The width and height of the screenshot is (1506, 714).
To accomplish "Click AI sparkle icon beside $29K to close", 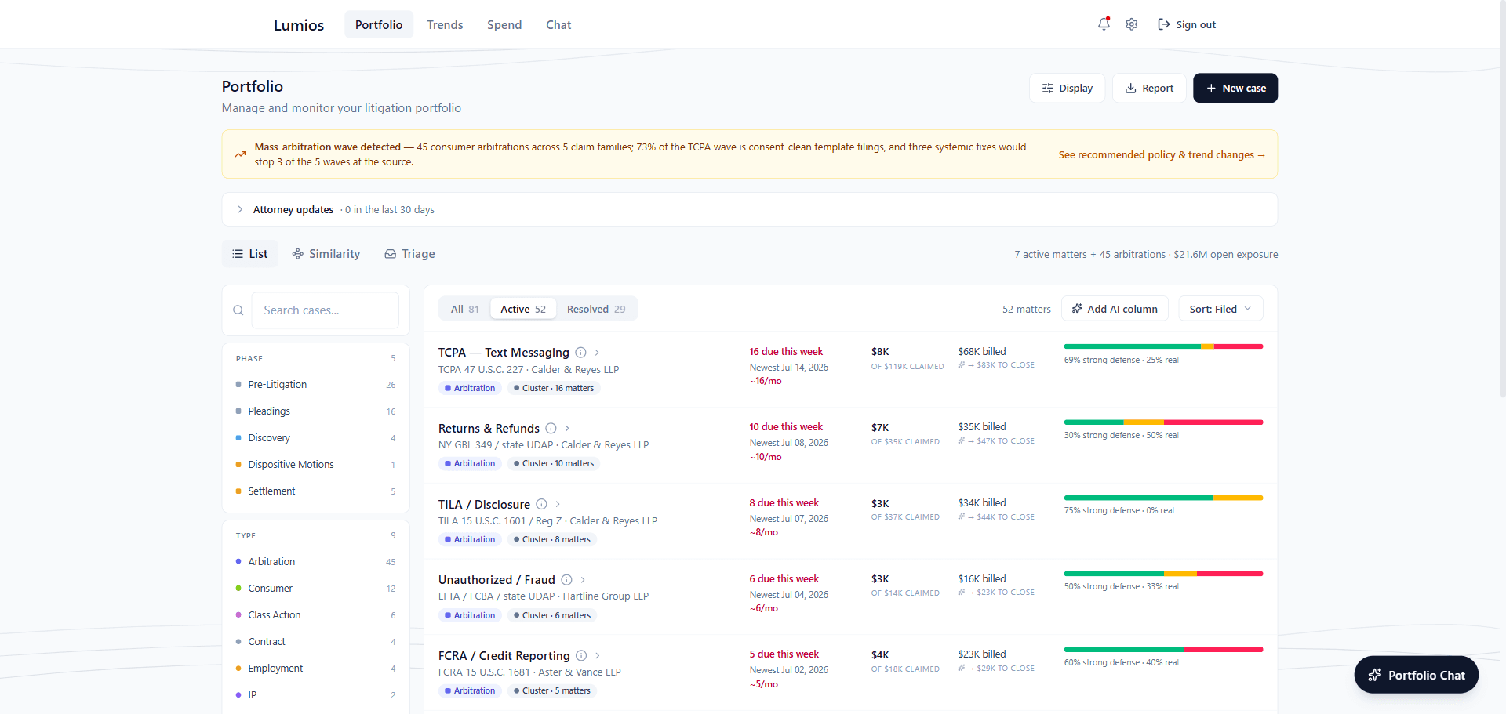I will [962, 669].
